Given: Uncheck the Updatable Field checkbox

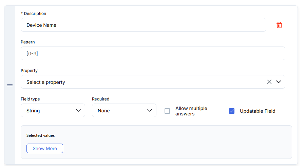Looking at the screenshot, I should click(232, 111).
